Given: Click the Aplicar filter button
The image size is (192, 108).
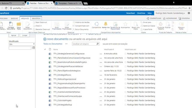Looking at the screenshot, I should [13, 35].
